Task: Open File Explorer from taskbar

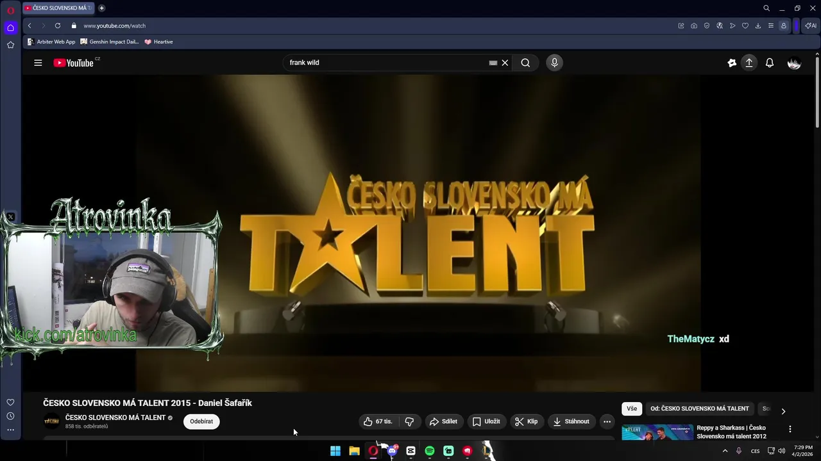Action: [x=354, y=451]
